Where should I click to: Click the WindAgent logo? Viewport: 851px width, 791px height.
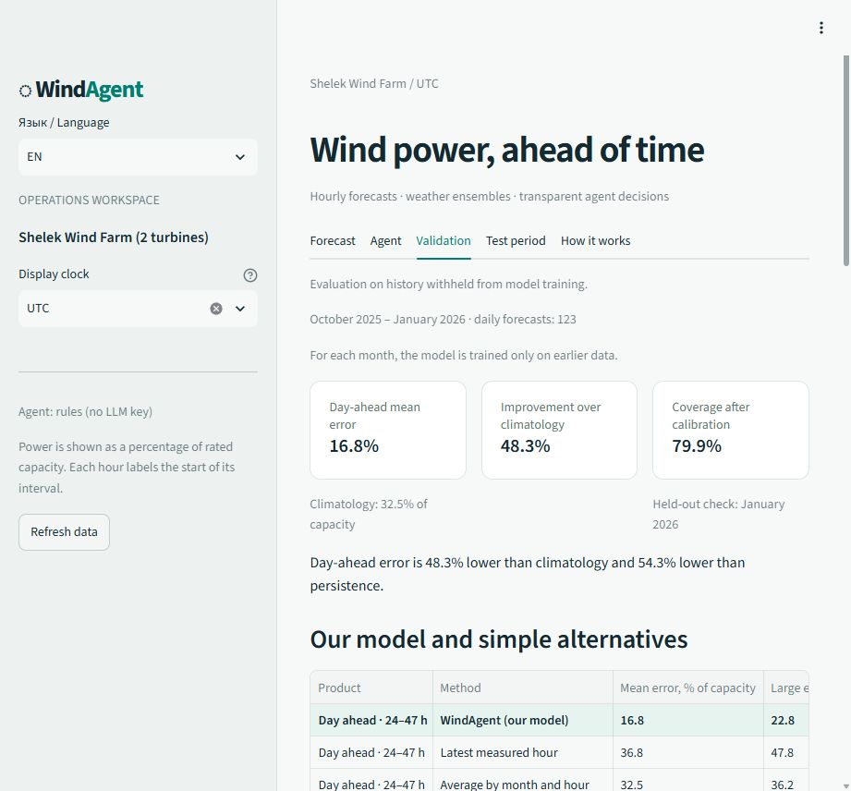81,90
